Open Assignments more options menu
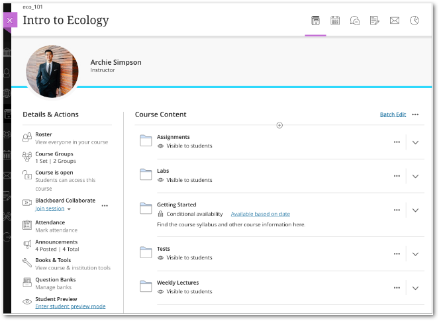439x321 pixels. coord(397,142)
